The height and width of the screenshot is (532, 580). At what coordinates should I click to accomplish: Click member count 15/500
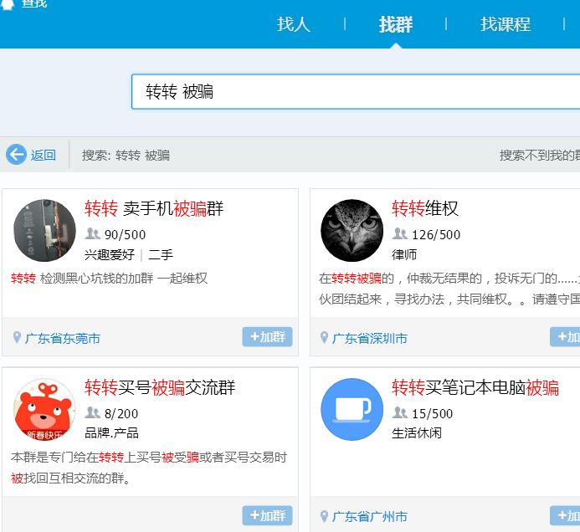[x=433, y=413]
